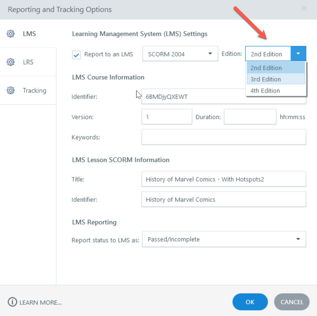The width and height of the screenshot is (317, 316).
Task: Switch to the Tracking tab
Action: point(28,91)
